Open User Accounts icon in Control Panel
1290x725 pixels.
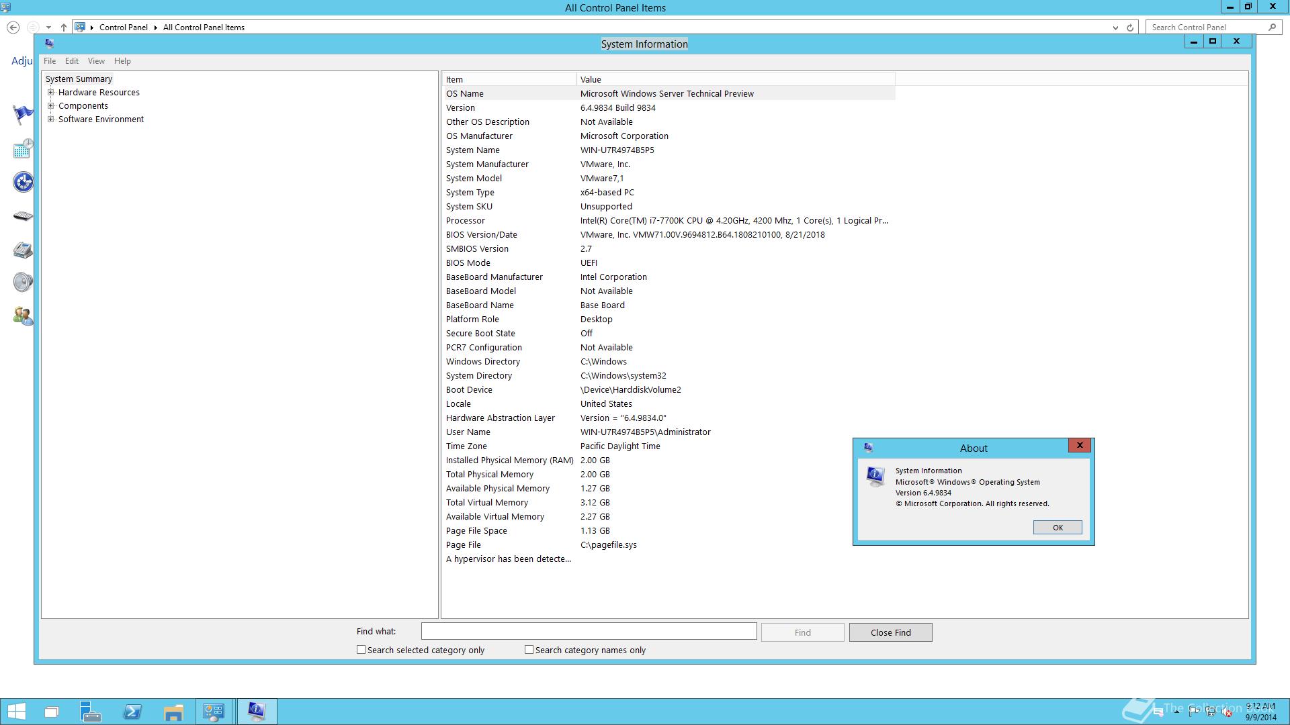[x=23, y=316]
